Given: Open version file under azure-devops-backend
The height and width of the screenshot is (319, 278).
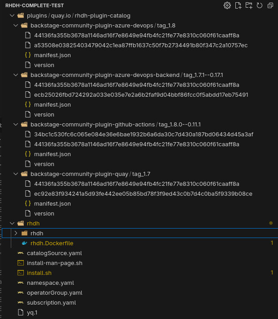Looking at the screenshot, I should coord(44,115).
